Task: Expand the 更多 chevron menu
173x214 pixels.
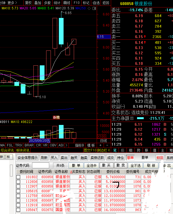Action: tap(12, 3)
